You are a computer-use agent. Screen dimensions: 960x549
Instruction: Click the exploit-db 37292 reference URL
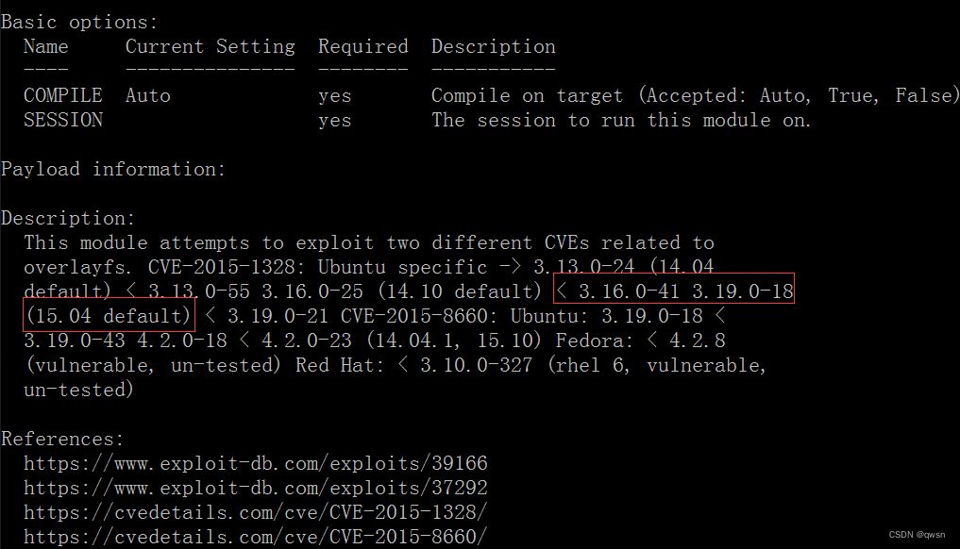pos(255,488)
